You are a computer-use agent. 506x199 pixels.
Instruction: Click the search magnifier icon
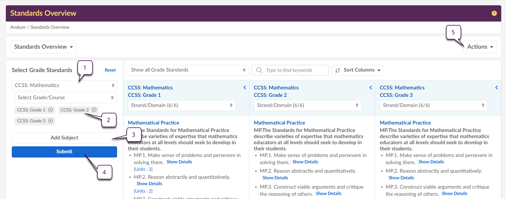pyautogui.click(x=259, y=70)
